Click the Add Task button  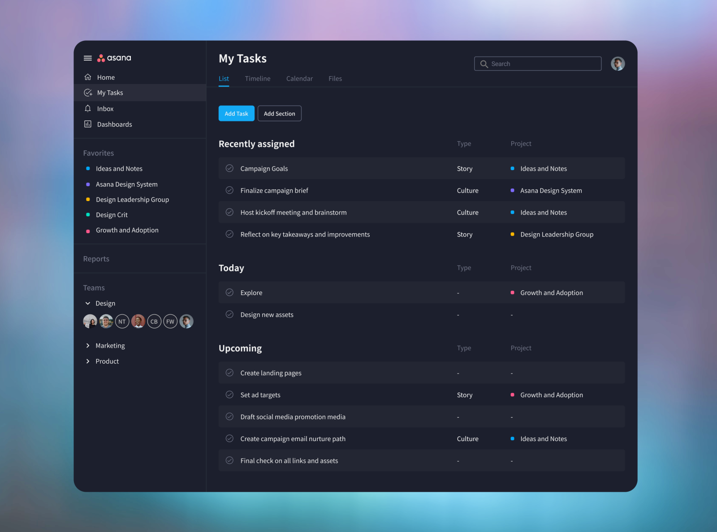pyautogui.click(x=236, y=113)
